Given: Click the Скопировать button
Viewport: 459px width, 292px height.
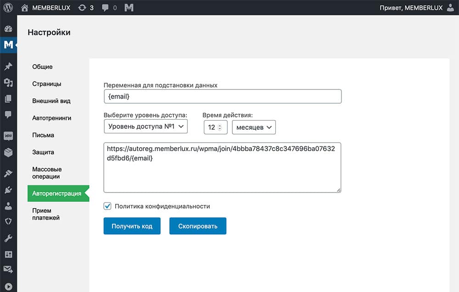Looking at the screenshot, I should coord(197,226).
